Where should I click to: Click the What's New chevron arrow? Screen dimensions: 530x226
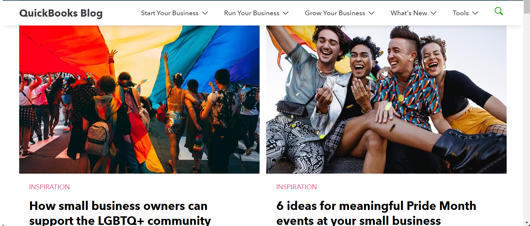click(434, 13)
